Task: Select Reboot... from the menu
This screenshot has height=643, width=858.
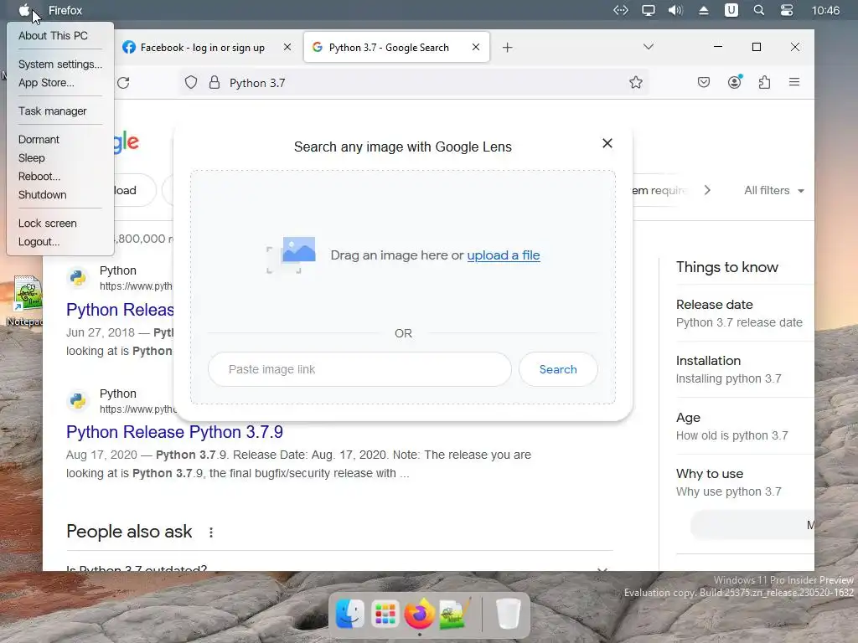Action: point(39,177)
